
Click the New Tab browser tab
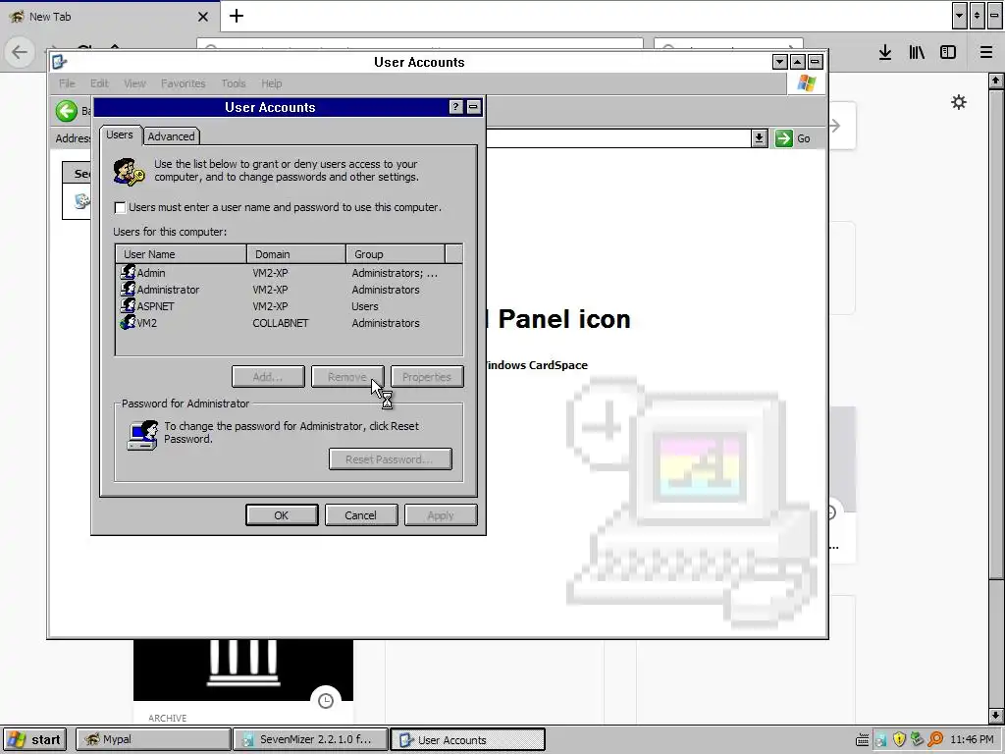(x=109, y=17)
